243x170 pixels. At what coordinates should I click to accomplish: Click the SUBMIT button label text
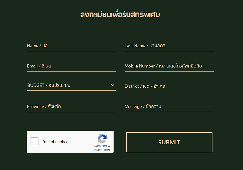click(x=169, y=142)
